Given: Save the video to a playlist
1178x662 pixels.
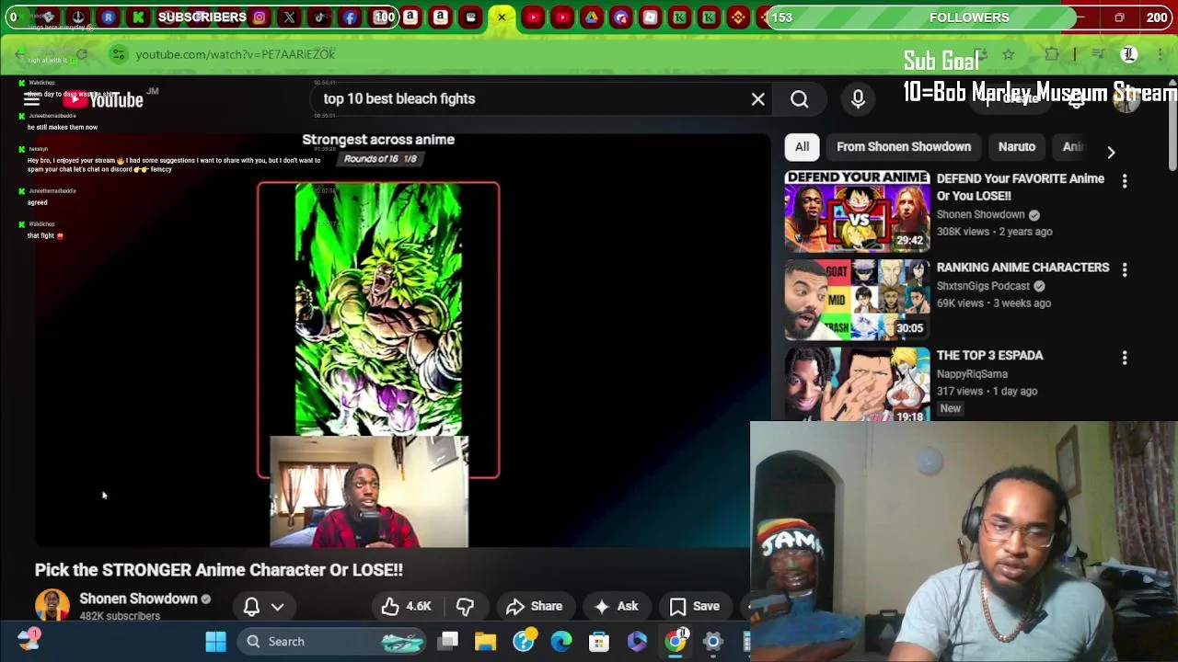Looking at the screenshot, I should [x=694, y=606].
